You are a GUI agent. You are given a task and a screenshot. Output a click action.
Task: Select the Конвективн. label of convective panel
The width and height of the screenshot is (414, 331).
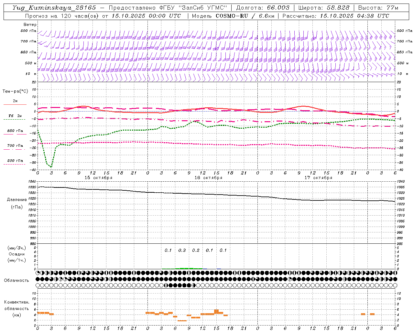pyautogui.click(x=16, y=302)
